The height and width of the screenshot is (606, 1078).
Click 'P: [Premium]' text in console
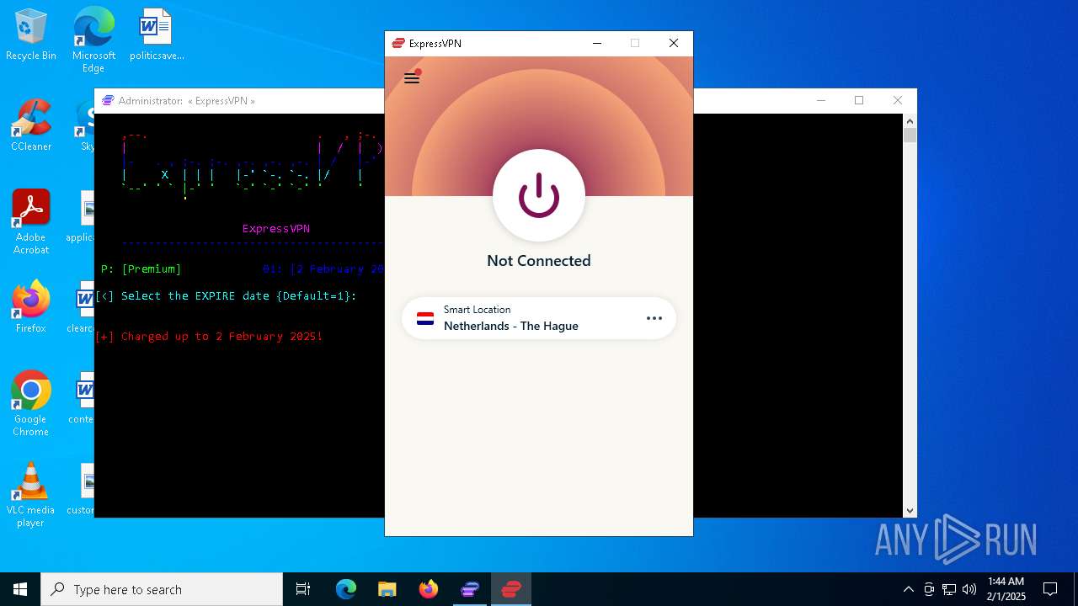point(141,268)
